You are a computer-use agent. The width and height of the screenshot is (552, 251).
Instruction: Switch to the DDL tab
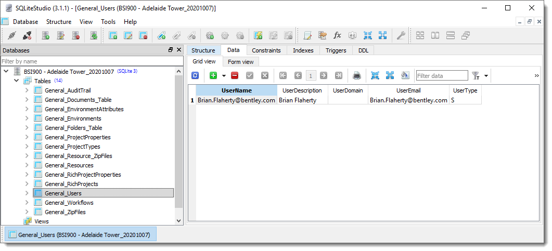coord(363,50)
